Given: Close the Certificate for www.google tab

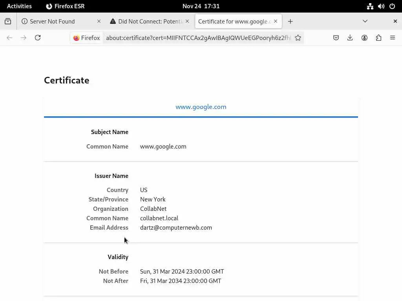Looking at the screenshot, I should [276, 21].
